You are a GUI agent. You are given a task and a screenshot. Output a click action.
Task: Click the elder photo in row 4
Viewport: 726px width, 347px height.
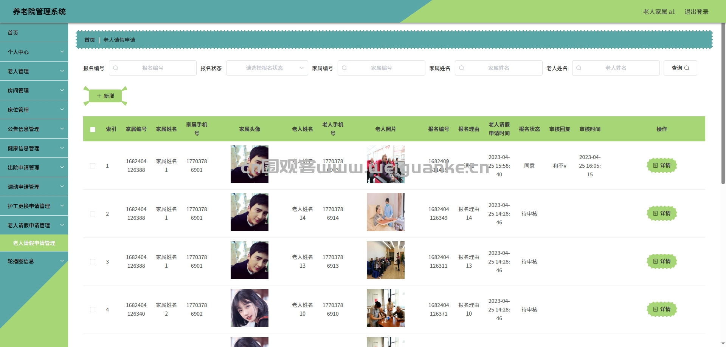pyautogui.click(x=386, y=308)
